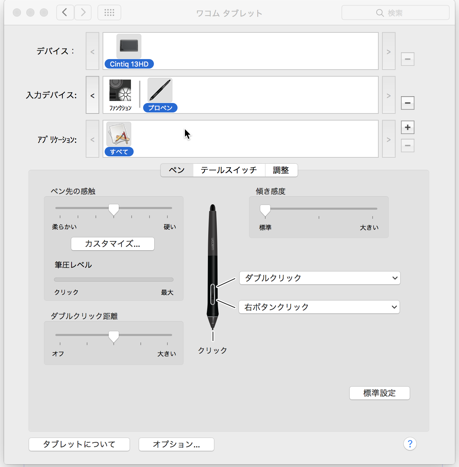Screen dimensions: 459x467
Task: Click the ダブルクリック距離 slider thumb
Action: coord(114,337)
